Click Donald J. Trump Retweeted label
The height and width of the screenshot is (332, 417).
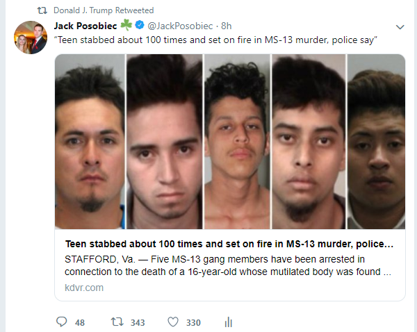104,10
